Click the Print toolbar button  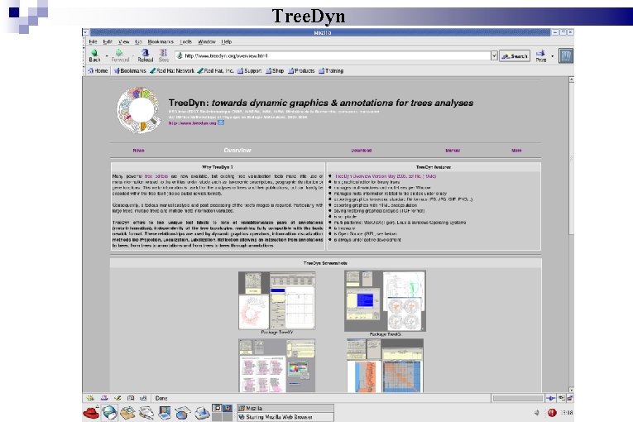click(541, 55)
